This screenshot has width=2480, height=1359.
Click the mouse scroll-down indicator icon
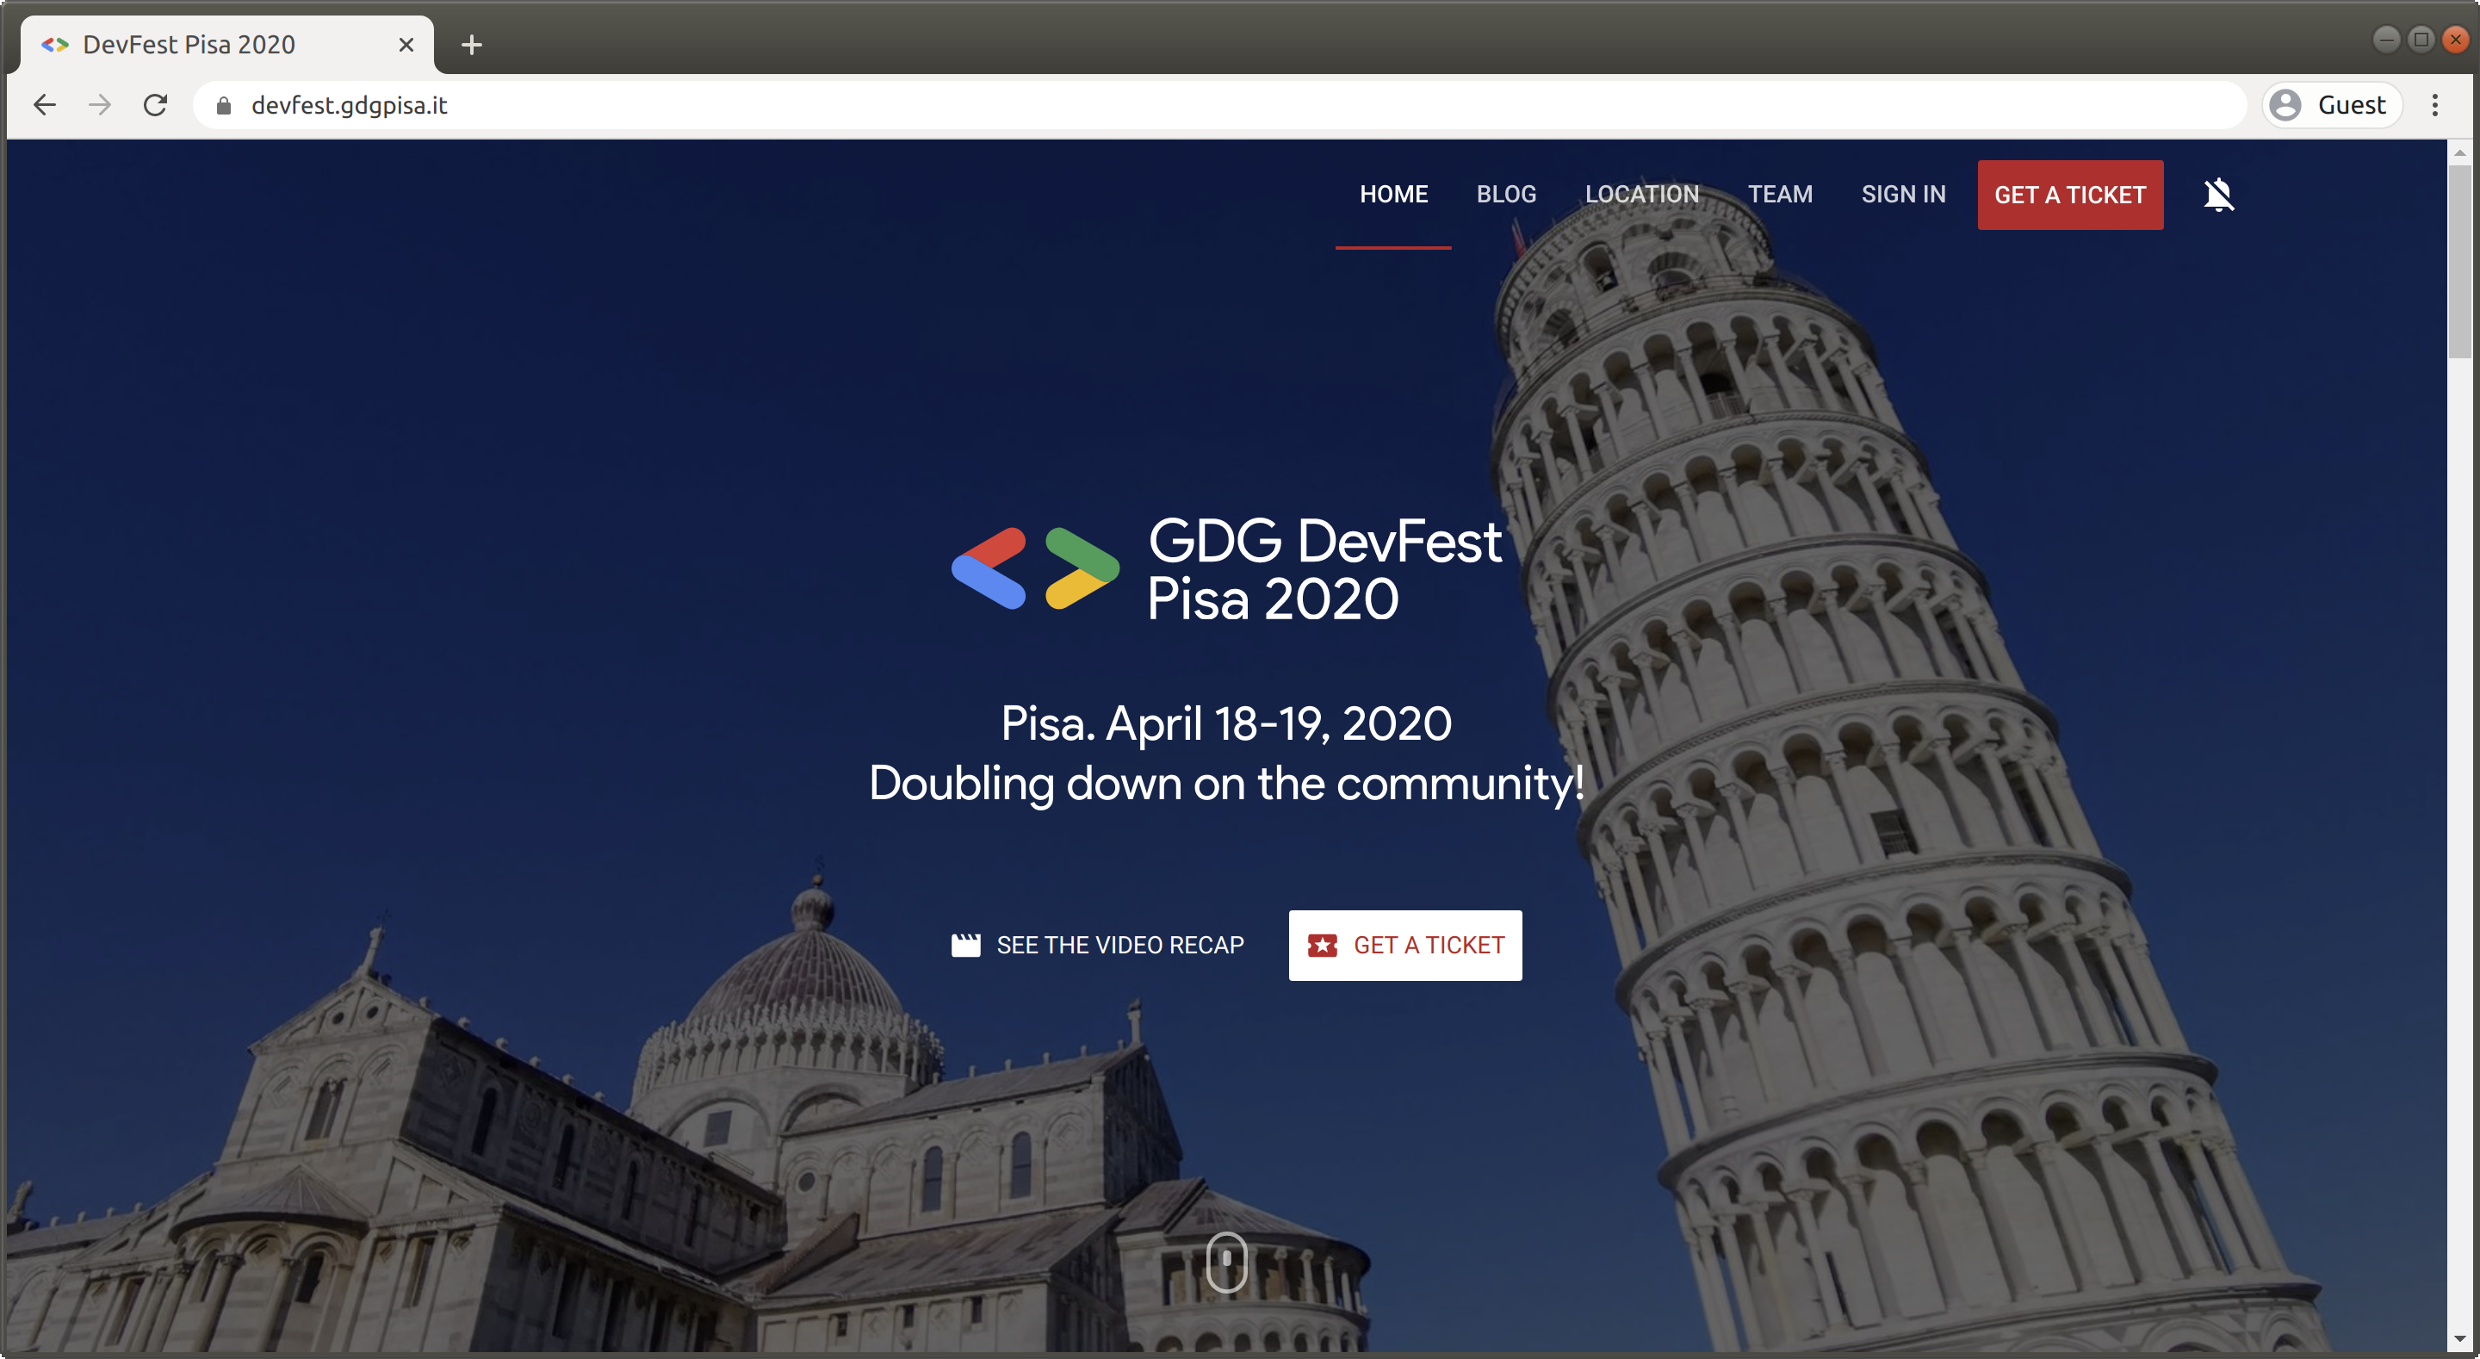click(x=1225, y=1261)
